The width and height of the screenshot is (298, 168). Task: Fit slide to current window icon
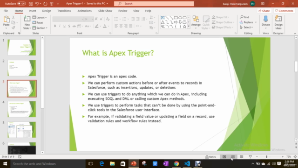[295, 157]
